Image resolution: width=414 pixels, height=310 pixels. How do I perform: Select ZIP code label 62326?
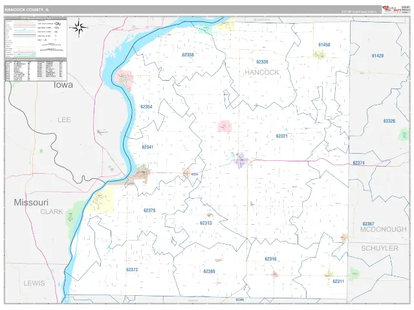click(389, 121)
